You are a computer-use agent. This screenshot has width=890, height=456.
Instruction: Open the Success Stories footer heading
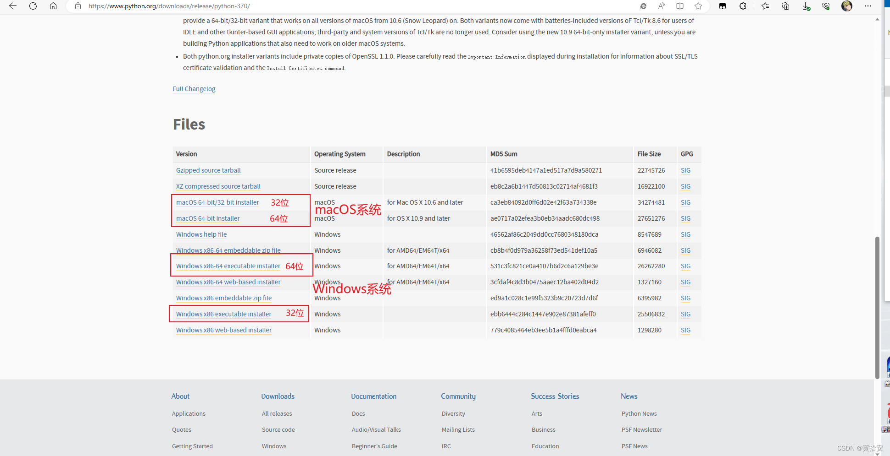(x=555, y=396)
